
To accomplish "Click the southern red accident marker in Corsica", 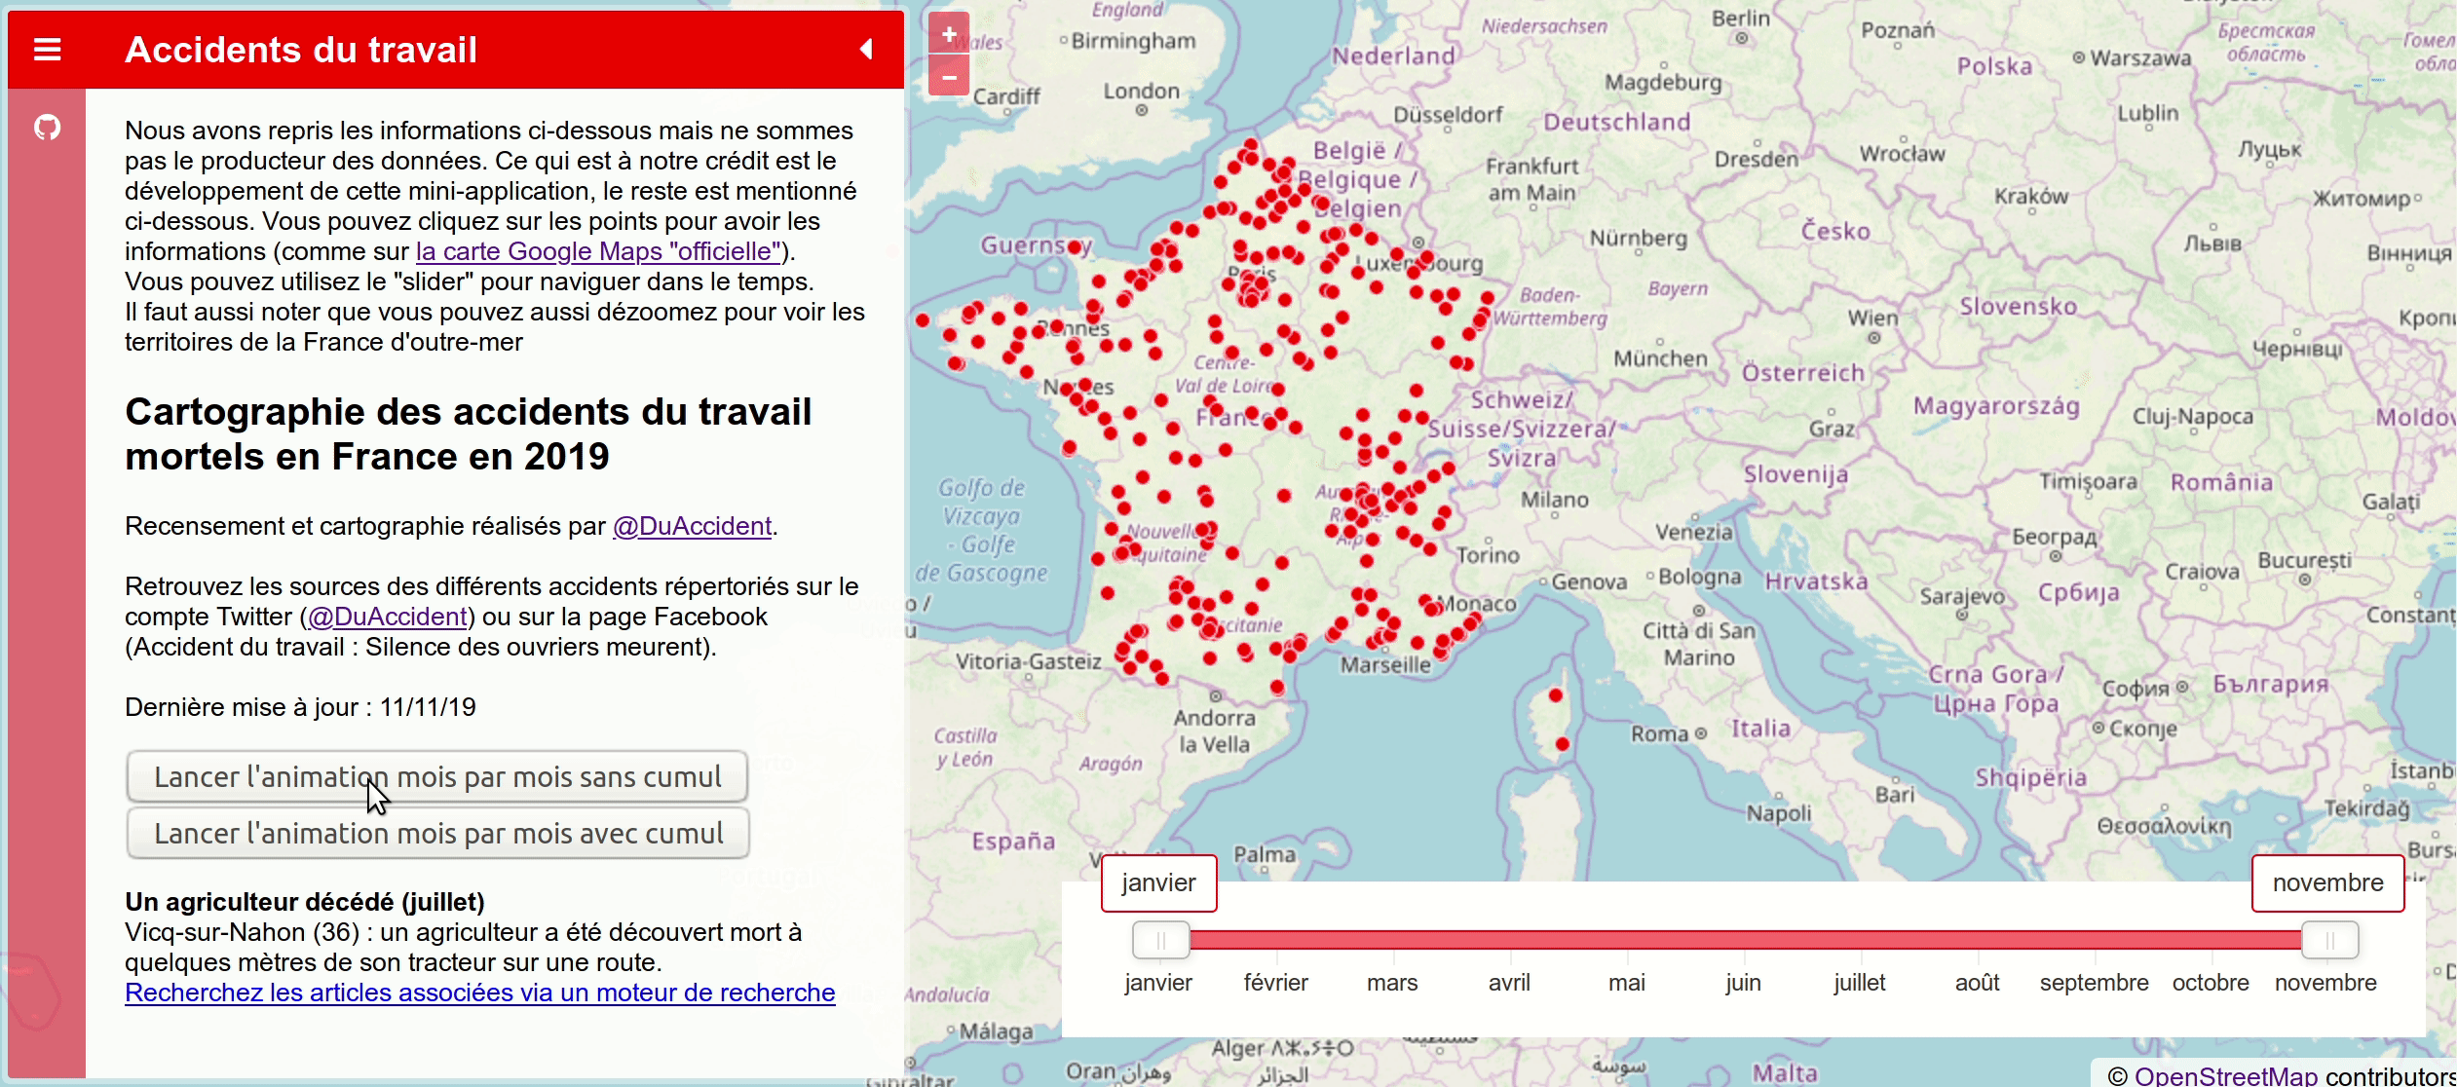I will click(1563, 744).
